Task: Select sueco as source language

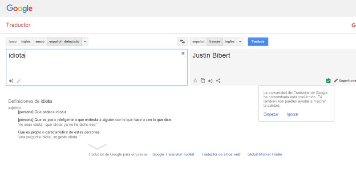Action: tap(40, 42)
